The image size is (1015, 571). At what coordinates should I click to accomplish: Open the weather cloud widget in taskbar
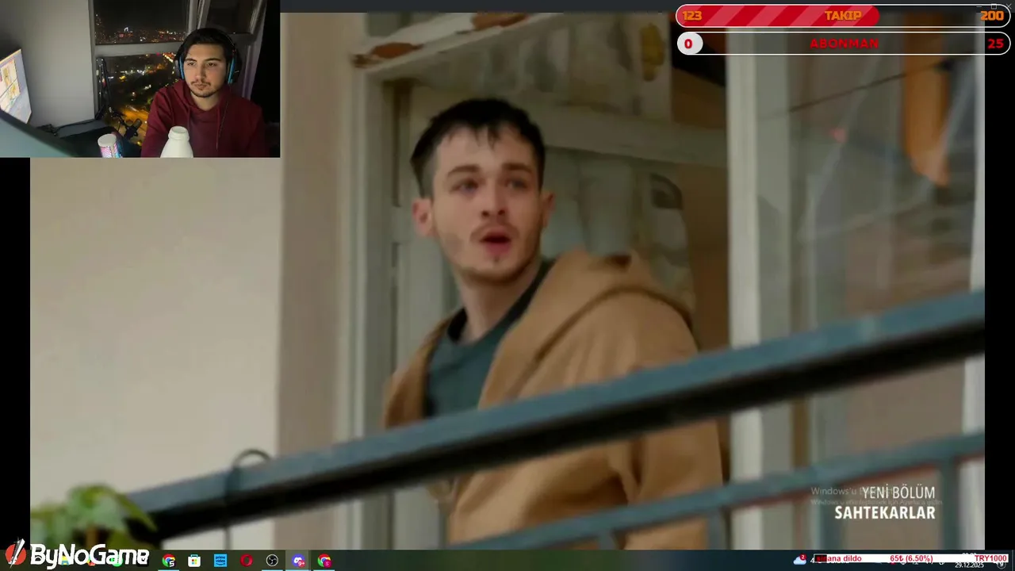coord(799,560)
